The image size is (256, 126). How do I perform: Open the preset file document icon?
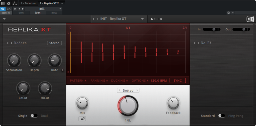pyautogui.click(x=15, y=9)
